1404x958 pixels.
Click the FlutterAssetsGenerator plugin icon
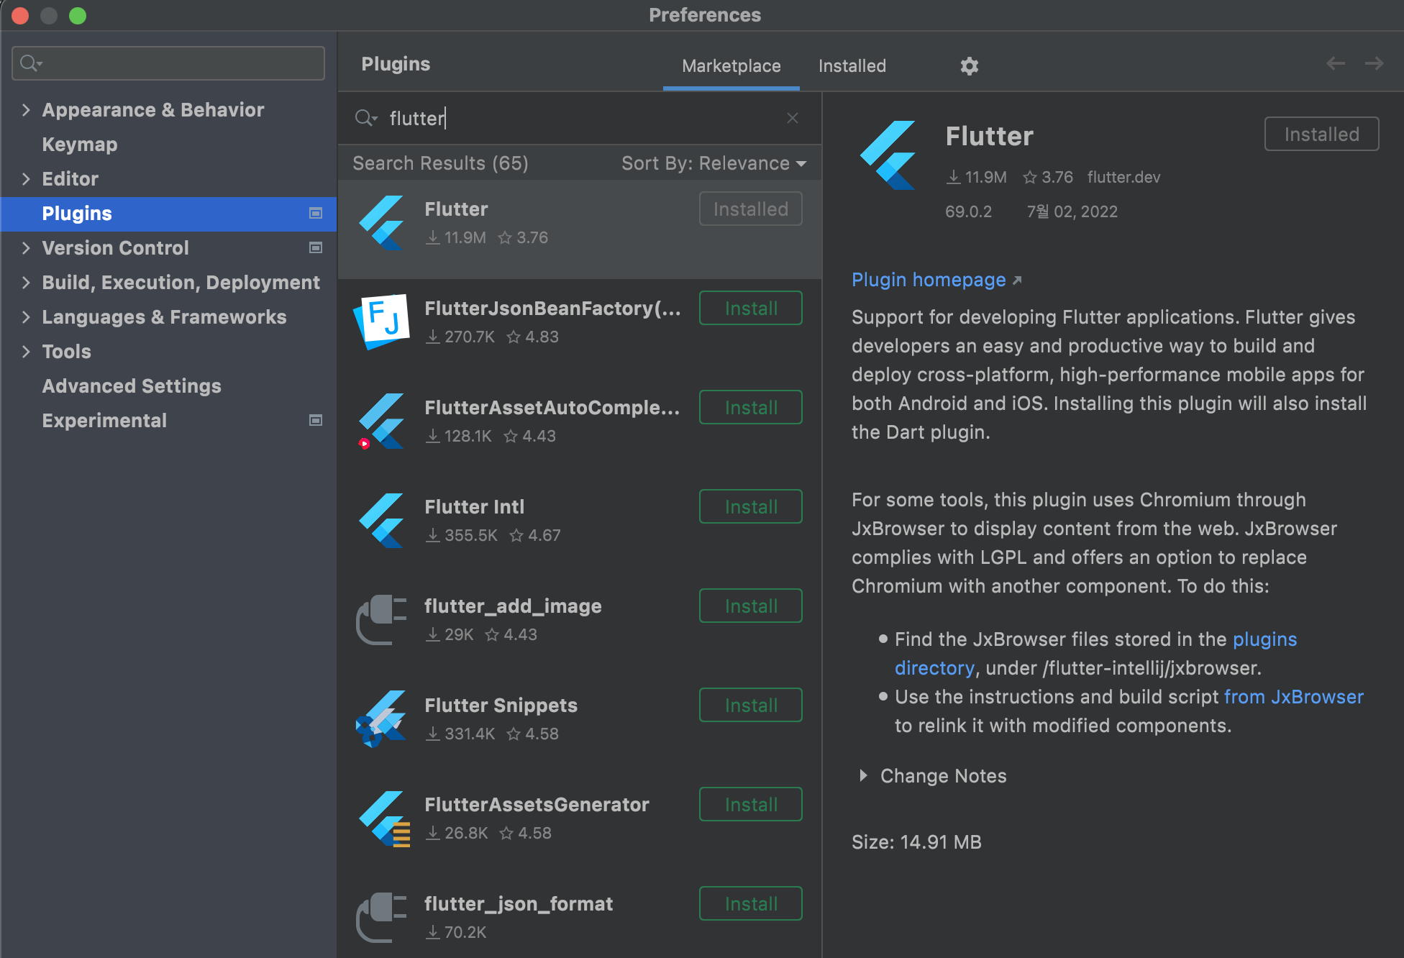tap(384, 818)
